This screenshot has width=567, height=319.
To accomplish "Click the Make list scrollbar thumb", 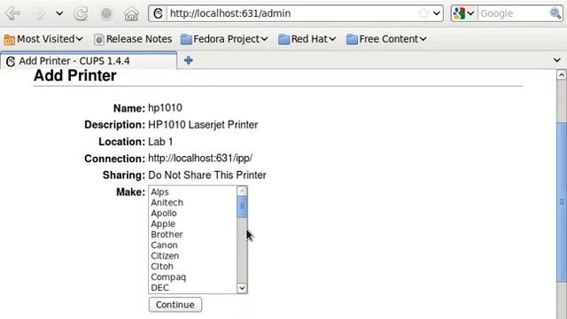I will coord(242,206).
